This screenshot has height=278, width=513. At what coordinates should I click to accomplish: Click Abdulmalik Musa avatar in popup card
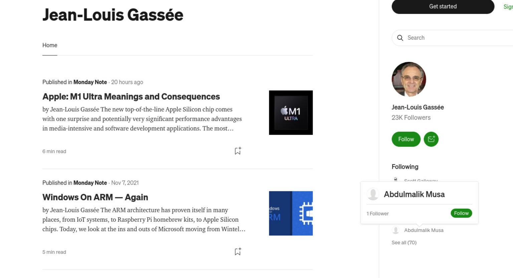[373, 194]
